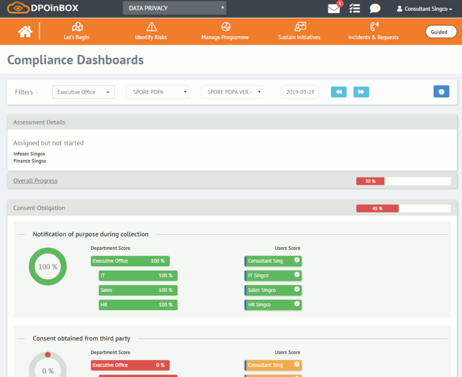Go to the Home icon
The height and width of the screenshot is (377, 462).
tap(25, 31)
